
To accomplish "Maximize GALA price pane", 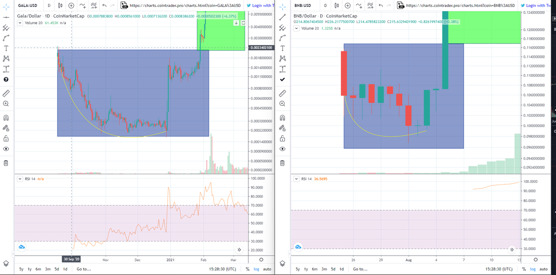I will pyautogui.click(x=243, y=23).
